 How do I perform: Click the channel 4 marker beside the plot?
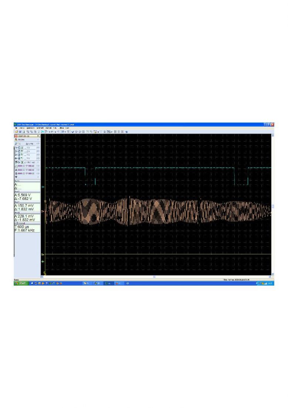tap(43, 262)
